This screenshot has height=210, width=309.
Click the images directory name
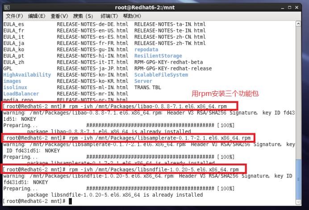(x=12, y=81)
